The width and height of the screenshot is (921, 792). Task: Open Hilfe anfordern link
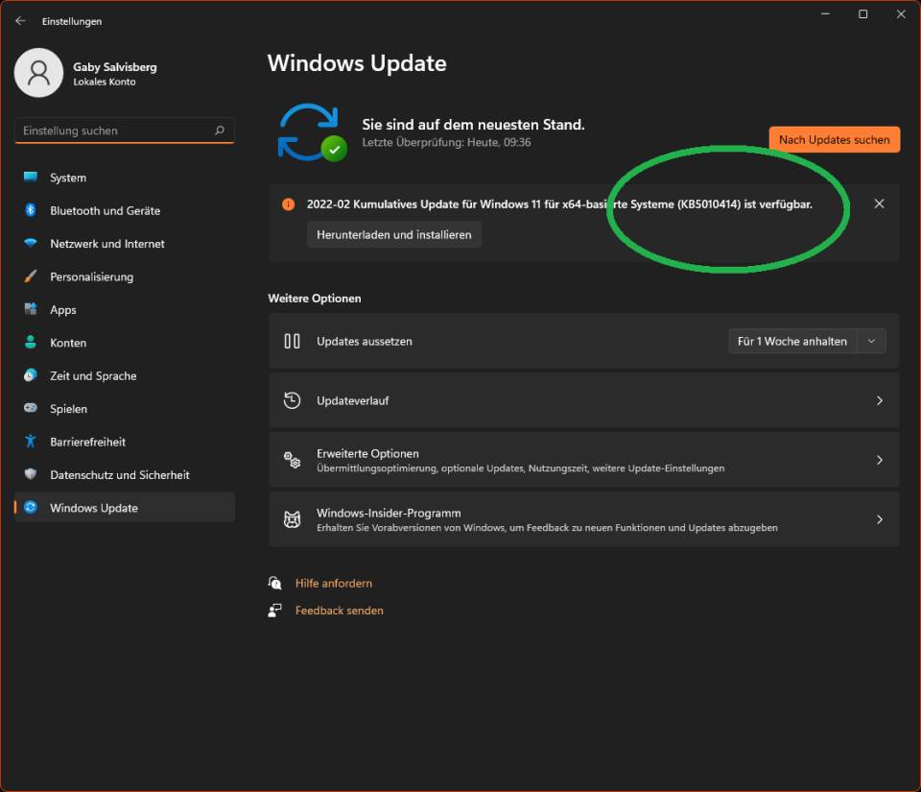point(333,583)
